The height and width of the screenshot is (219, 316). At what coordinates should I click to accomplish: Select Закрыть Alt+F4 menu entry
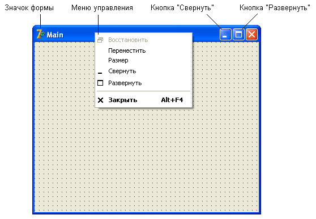[x=143, y=100]
